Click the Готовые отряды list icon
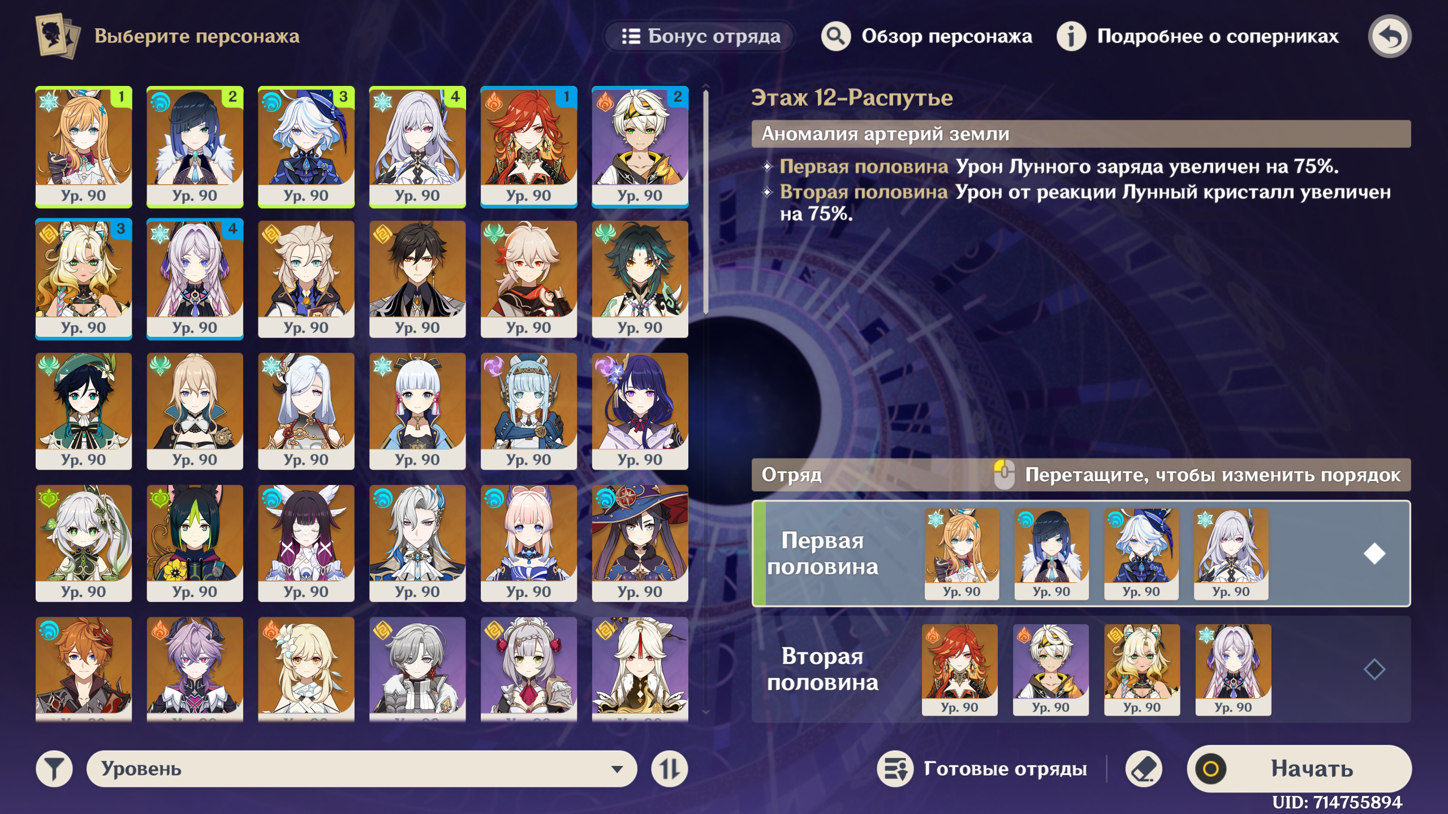The width and height of the screenshot is (1448, 814). click(x=895, y=769)
